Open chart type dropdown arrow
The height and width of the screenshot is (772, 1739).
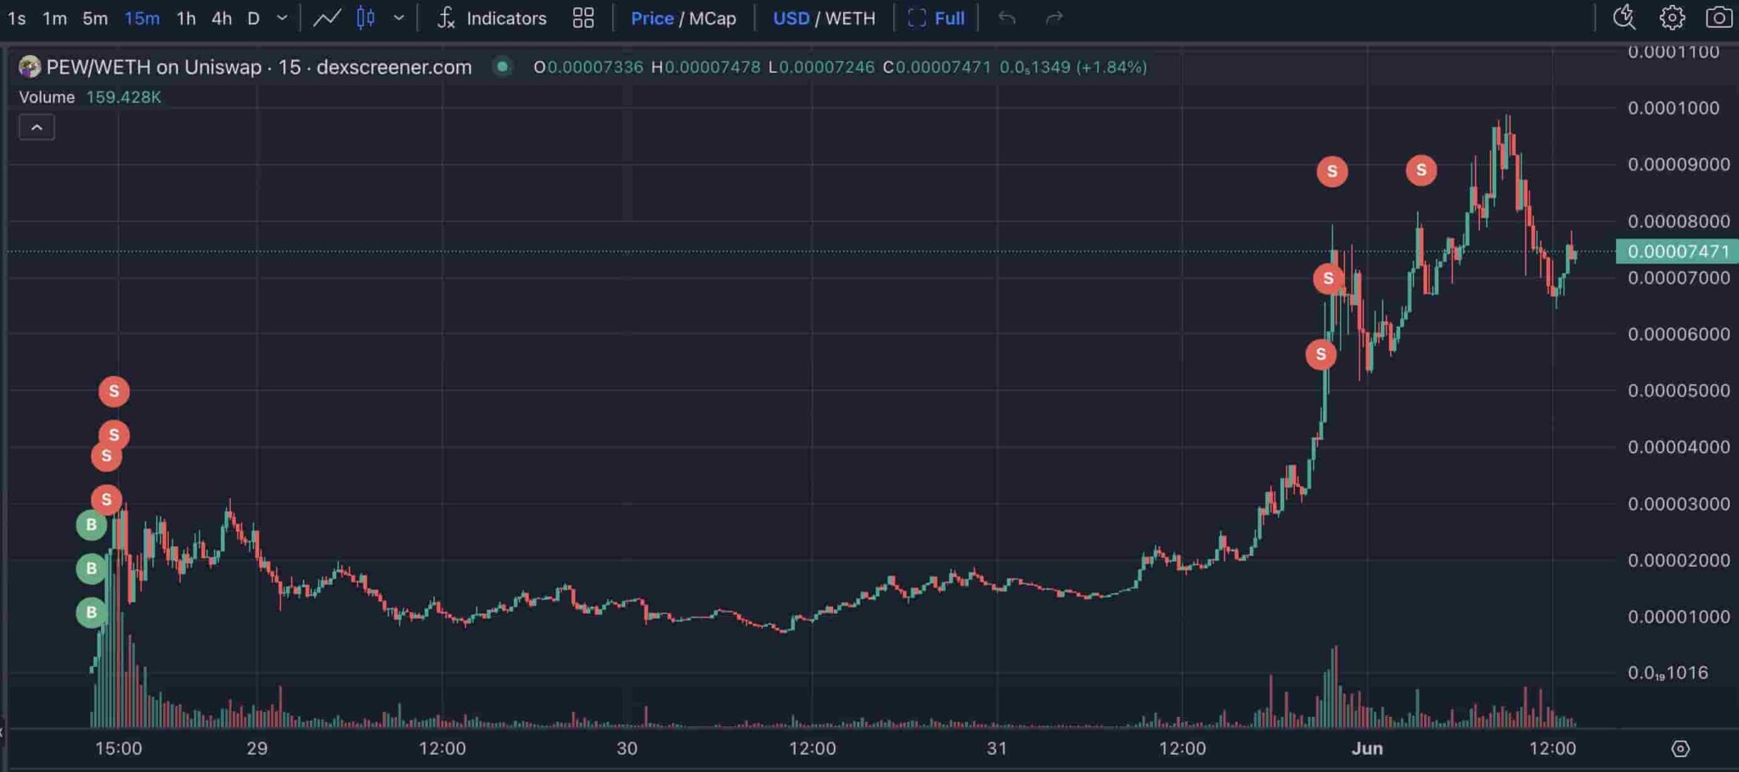click(x=398, y=18)
